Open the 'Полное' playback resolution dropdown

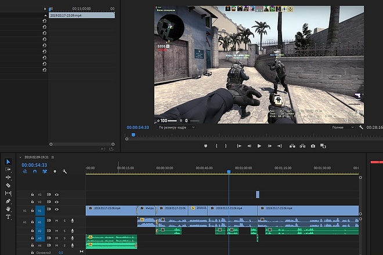(342, 128)
